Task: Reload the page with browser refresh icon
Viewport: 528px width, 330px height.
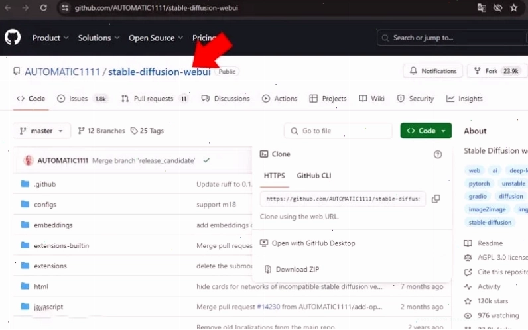Action: point(43,7)
